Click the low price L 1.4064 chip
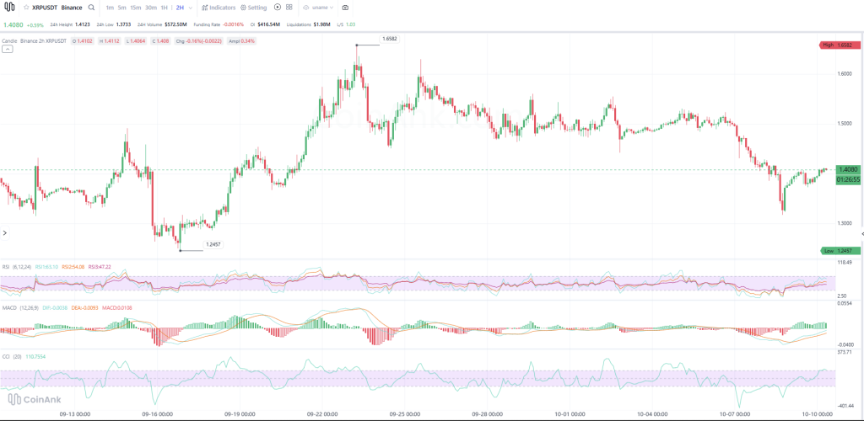 pyautogui.click(x=136, y=41)
